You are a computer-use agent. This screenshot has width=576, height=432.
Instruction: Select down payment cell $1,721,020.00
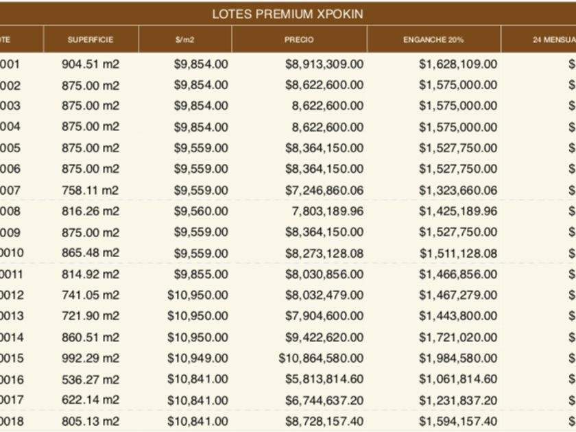(457, 337)
